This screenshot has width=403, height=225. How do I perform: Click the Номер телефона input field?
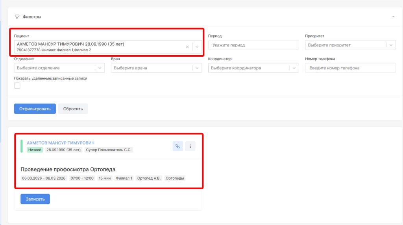coord(350,68)
